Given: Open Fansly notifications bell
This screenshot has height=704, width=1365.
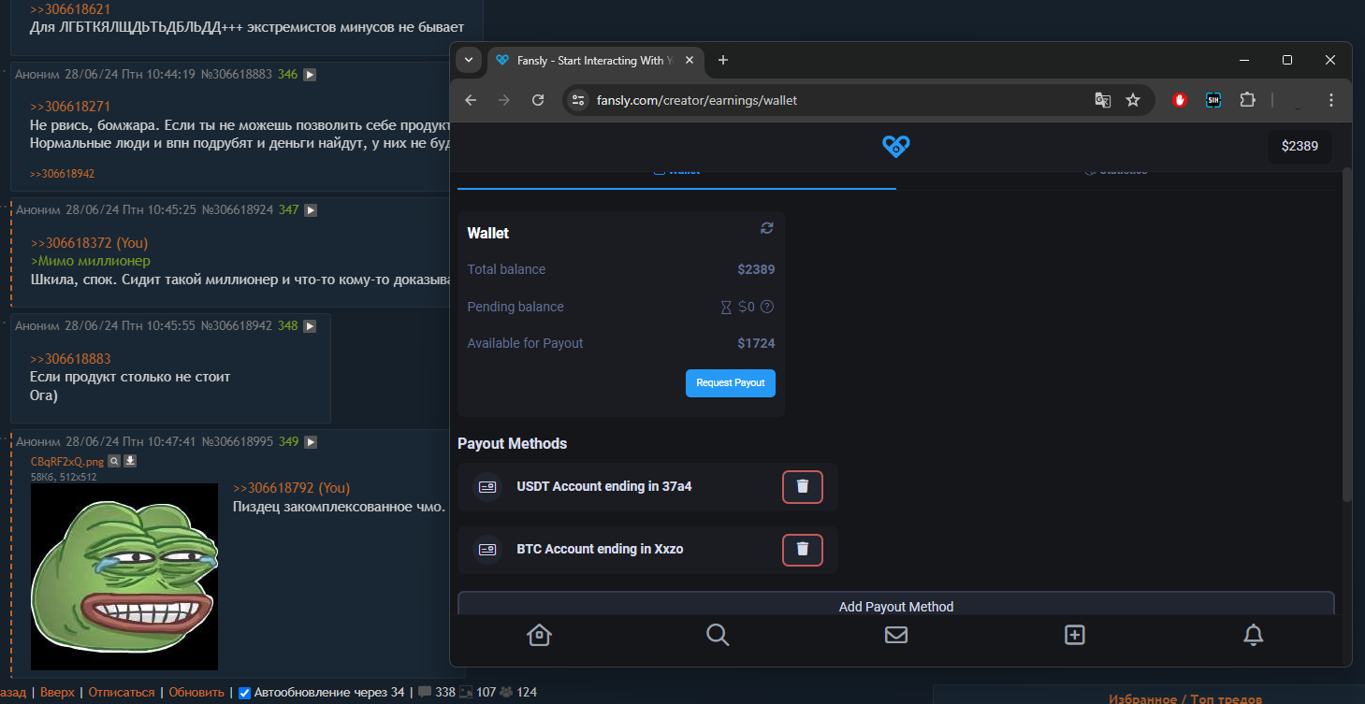Looking at the screenshot, I should (x=1254, y=635).
